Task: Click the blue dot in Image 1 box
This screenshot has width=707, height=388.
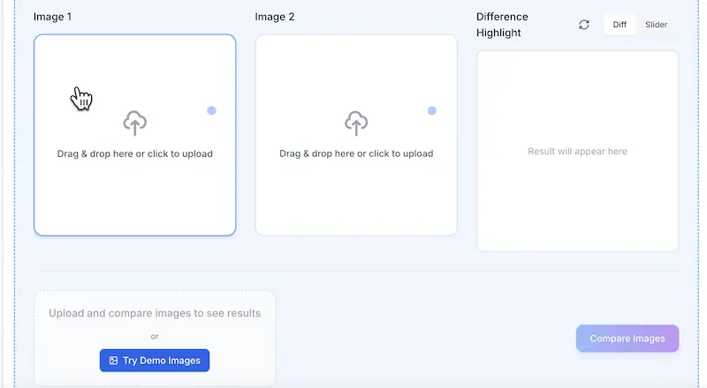Action: (211, 110)
